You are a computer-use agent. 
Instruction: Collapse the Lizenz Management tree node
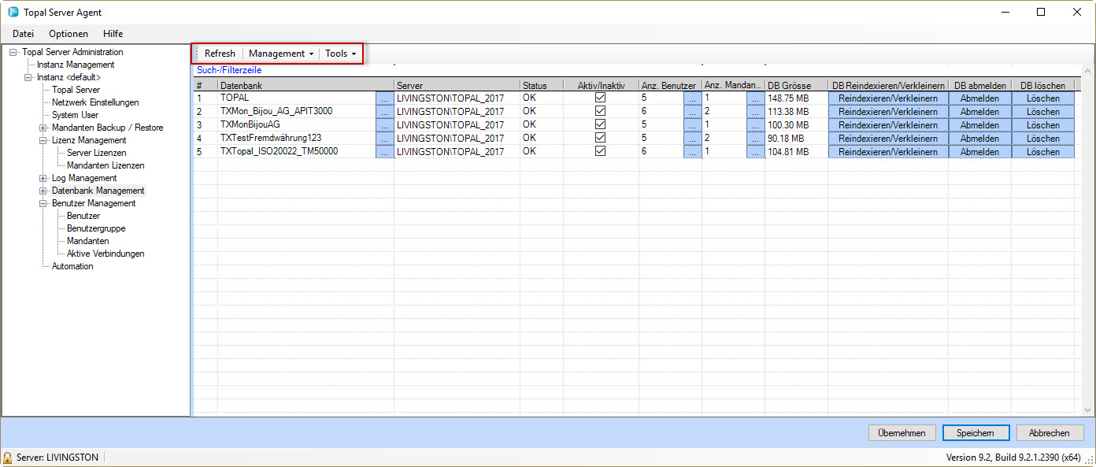[43, 140]
